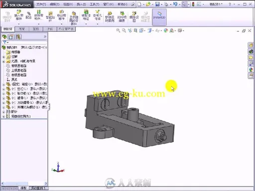The image size is (255, 191).
Task: Expand panel tabs with the double chevron
Action: [45, 36]
